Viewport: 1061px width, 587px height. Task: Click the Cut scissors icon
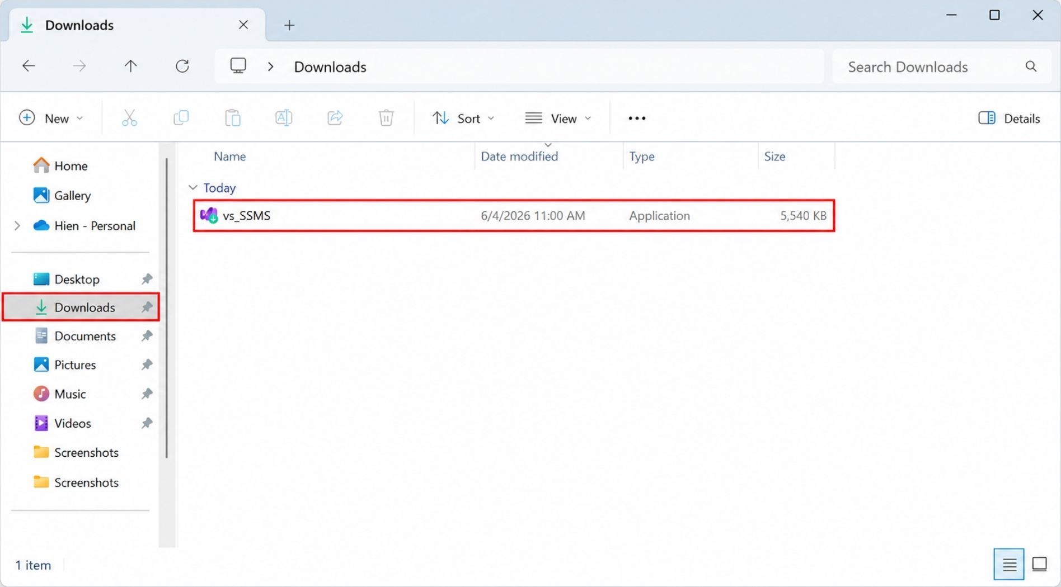click(129, 118)
